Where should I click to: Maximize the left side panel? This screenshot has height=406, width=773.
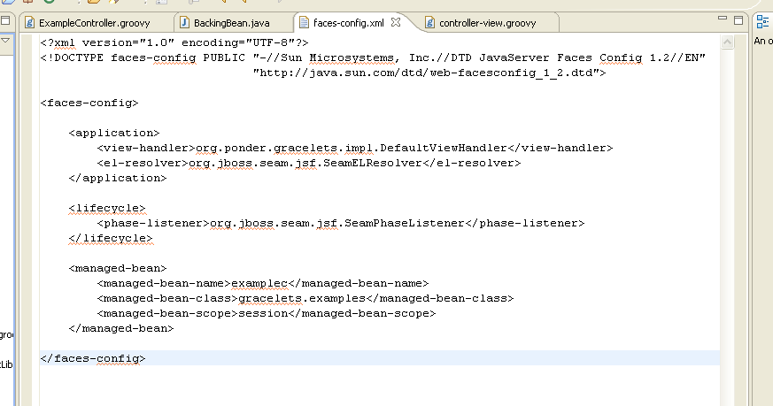[x=4, y=19]
